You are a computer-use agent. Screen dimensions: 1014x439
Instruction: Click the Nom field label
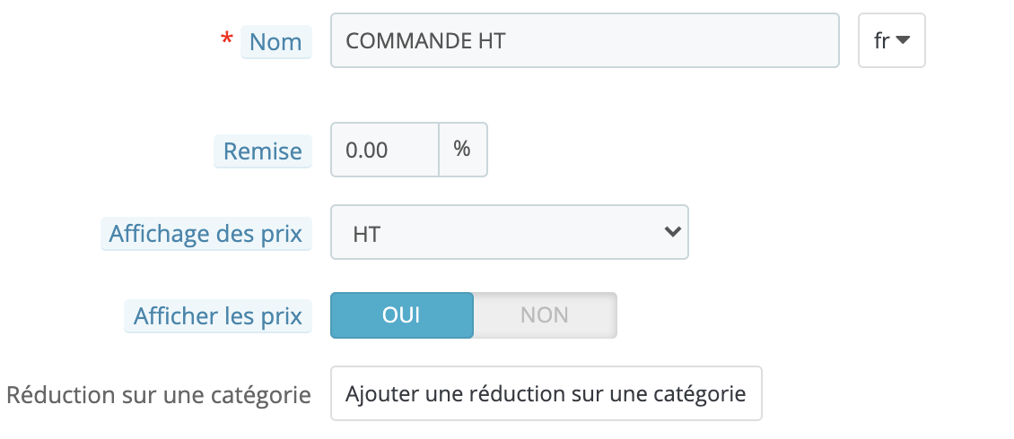click(x=276, y=42)
